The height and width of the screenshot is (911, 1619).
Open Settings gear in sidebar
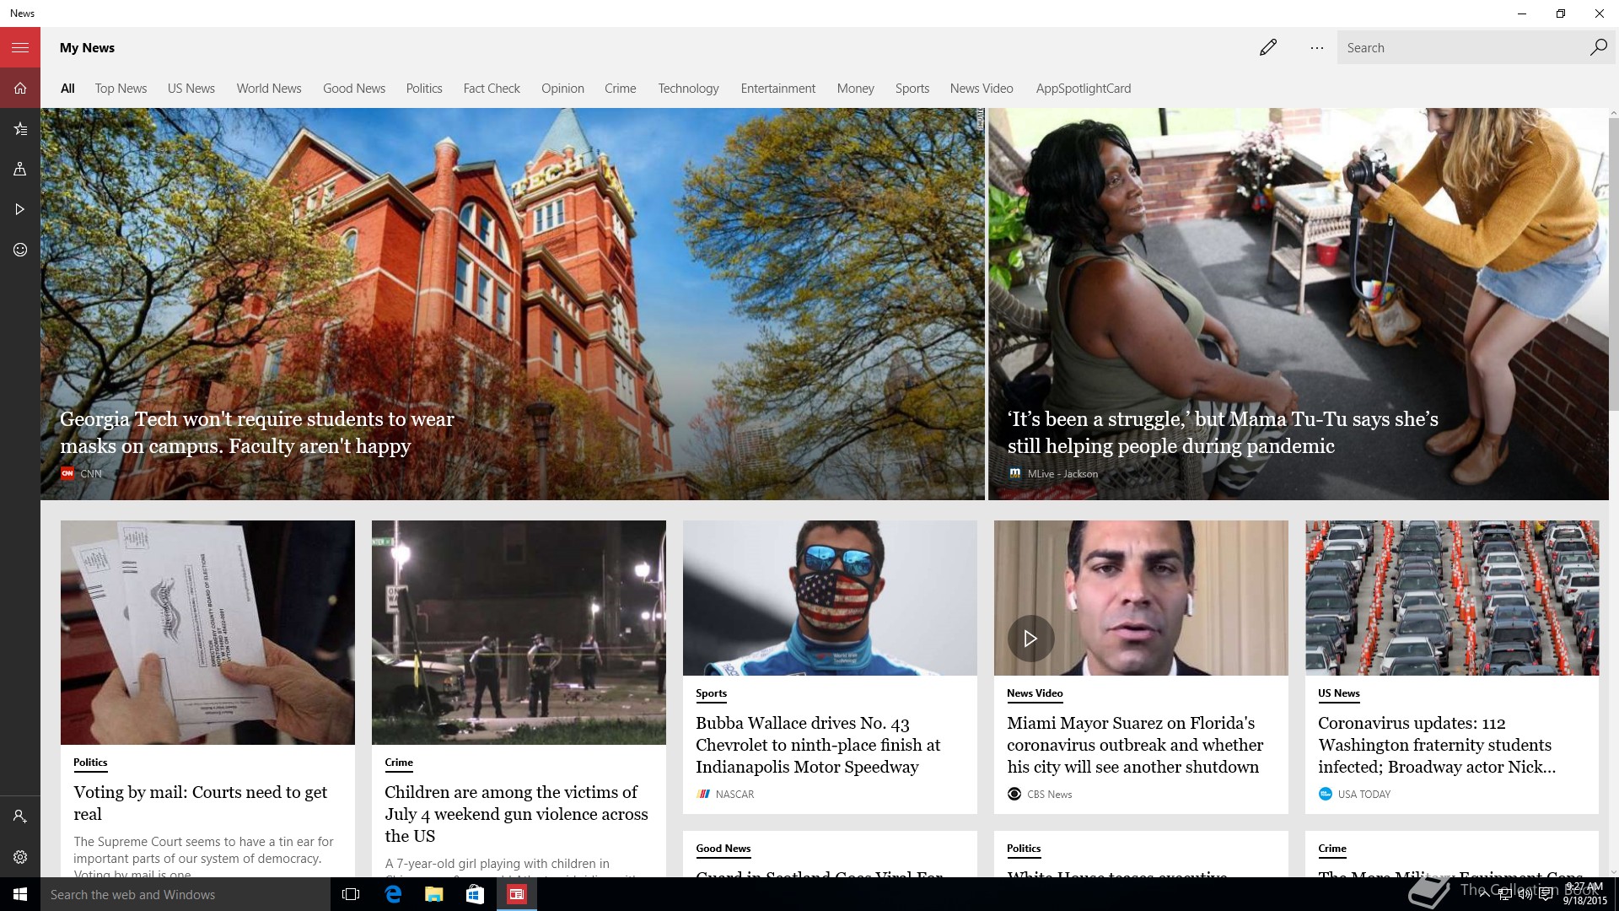(x=20, y=857)
